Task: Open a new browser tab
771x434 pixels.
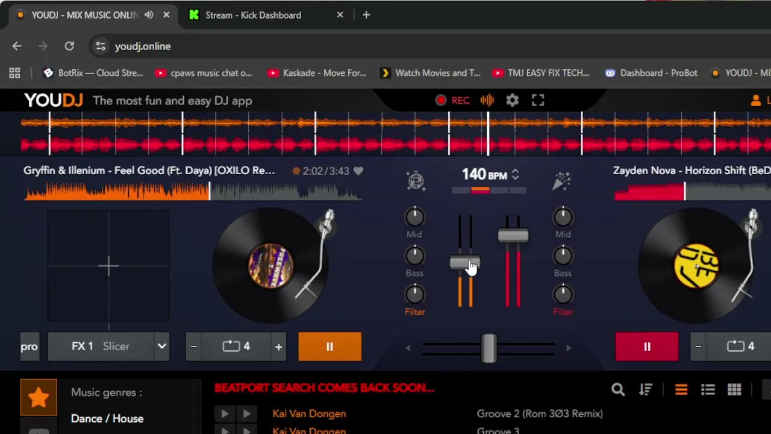Action: [366, 15]
